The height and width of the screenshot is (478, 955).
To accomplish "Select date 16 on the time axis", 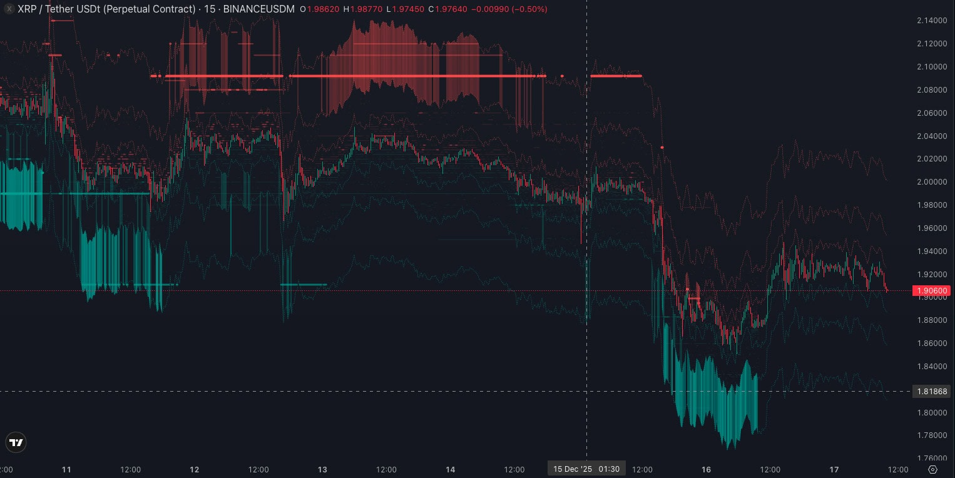I will 706,469.
